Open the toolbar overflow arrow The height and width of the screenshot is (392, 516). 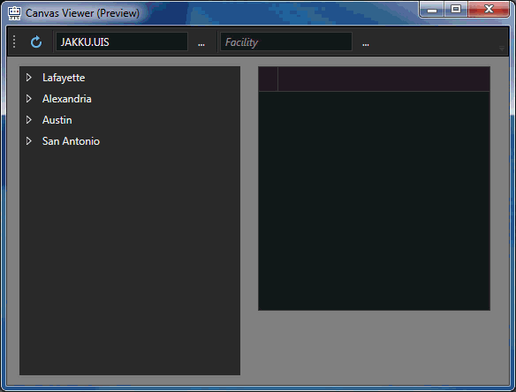click(x=502, y=49)
